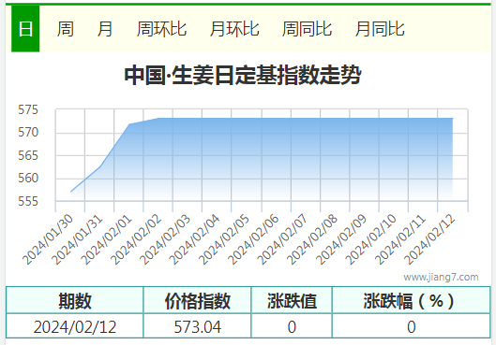This screenshot has height=345, width=496.
Task: Click the 价格指数 column header
Action: tap(197, 300)
